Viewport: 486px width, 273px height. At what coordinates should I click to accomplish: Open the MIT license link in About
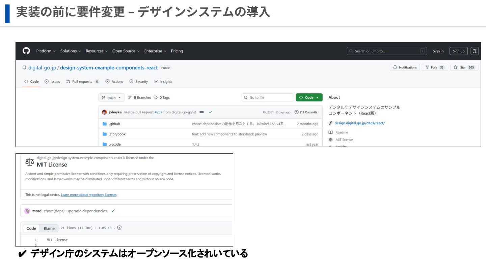344,140
